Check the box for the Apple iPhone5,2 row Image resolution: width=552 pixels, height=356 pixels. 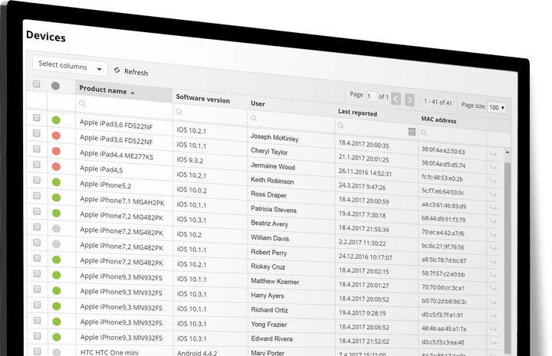coord(37,180)
